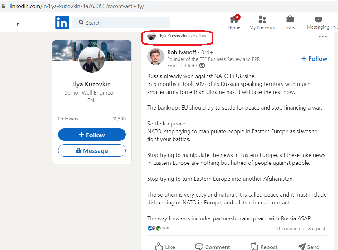Focus the LinkedIn Search field
This screenshot has width=338, height=250.
click(121, 22)
